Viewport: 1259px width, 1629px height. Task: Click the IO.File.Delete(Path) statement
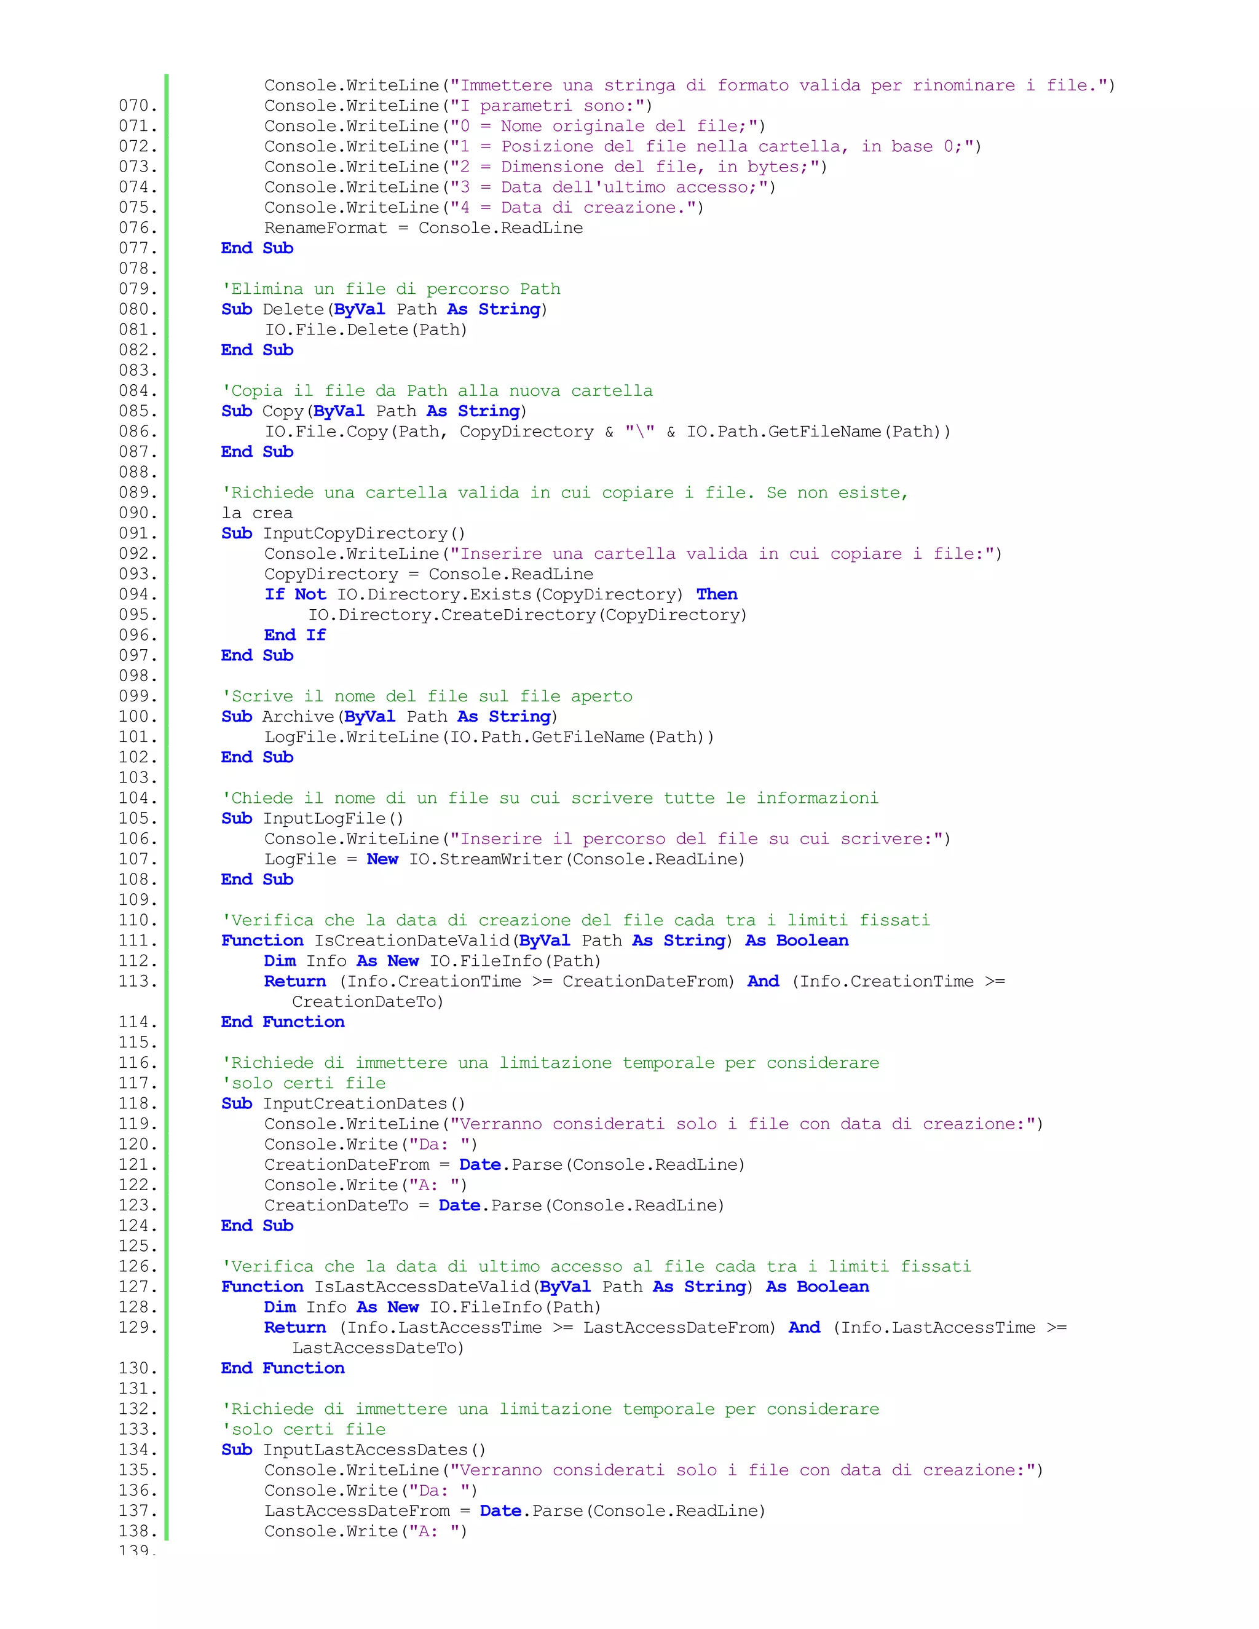pos(366,329)
